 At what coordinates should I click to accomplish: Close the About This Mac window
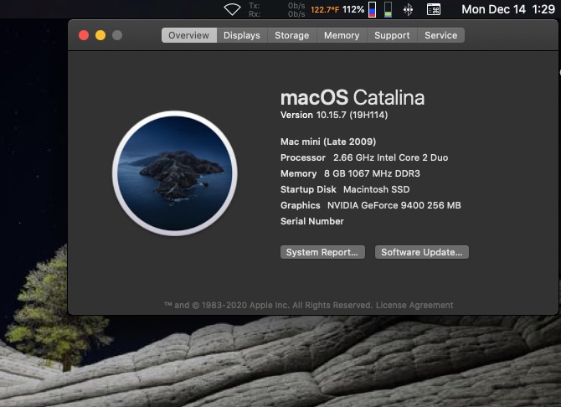[84, 35]
